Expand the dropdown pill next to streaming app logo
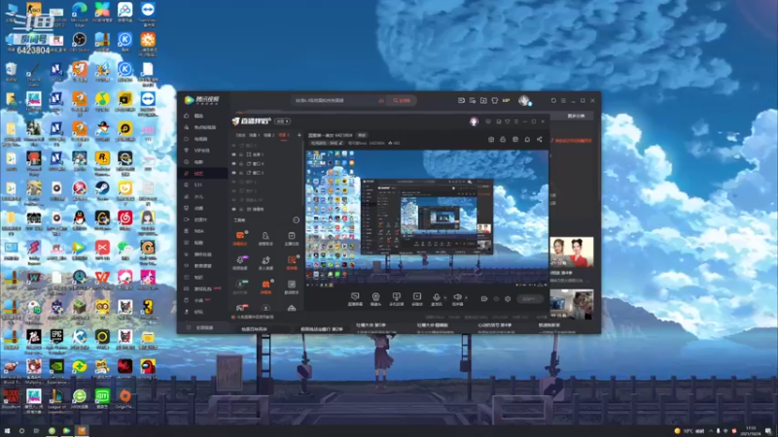The height and width of the screenshot is (437, 778). point(282,121)
